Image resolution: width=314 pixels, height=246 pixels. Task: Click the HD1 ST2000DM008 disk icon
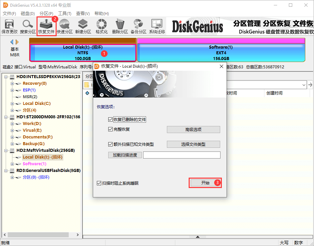click(12, 117)
